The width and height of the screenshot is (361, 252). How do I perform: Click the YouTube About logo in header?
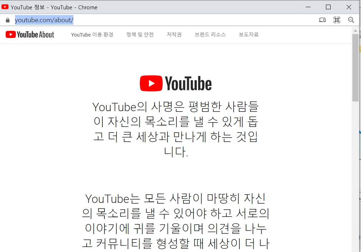click(x=30, y=35)
